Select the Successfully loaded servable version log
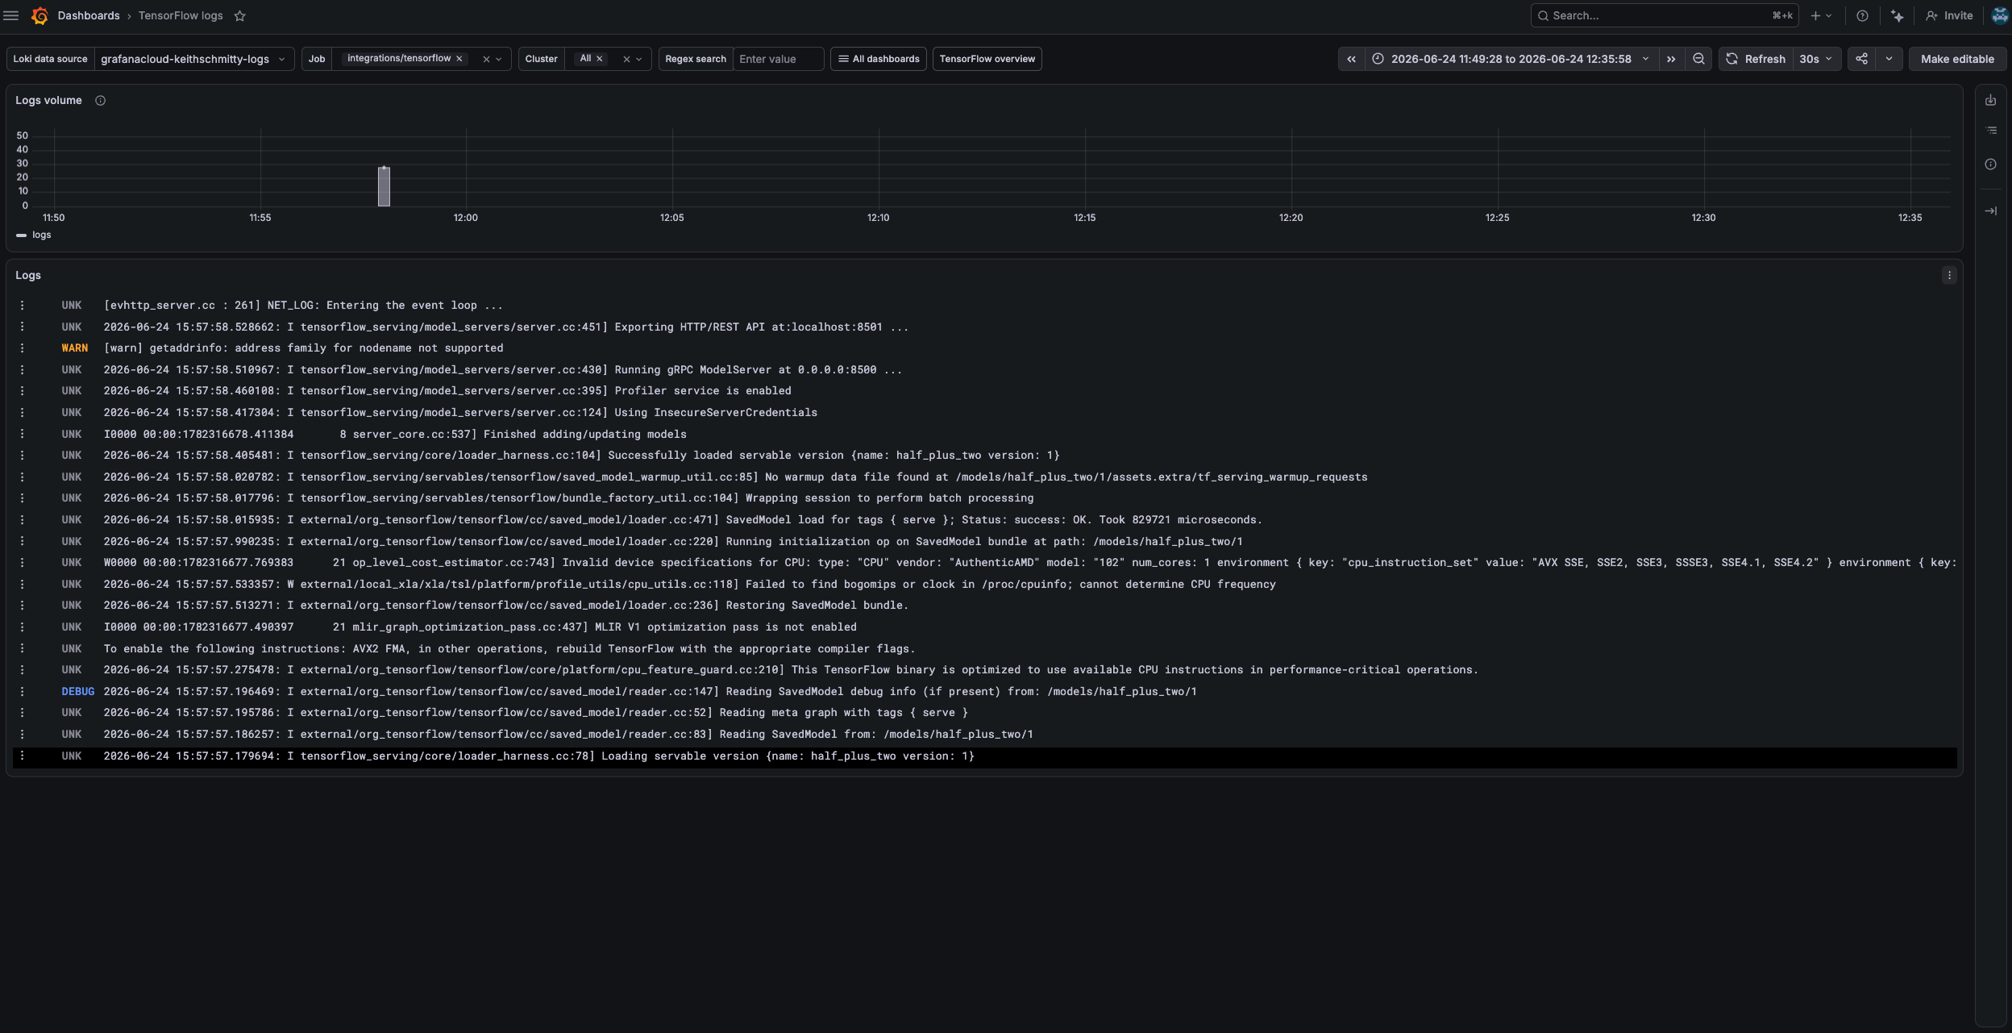Image resolution: width=2012 pixels, height=1033 pixels. pyautogui.click(x=985, y=456)
